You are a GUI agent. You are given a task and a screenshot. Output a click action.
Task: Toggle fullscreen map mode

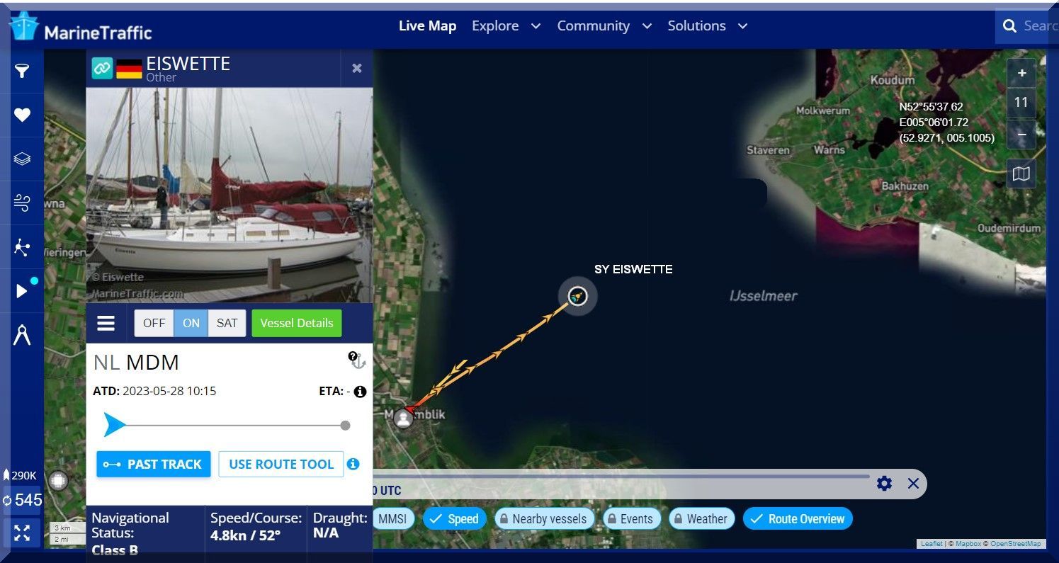click(22, 533)
